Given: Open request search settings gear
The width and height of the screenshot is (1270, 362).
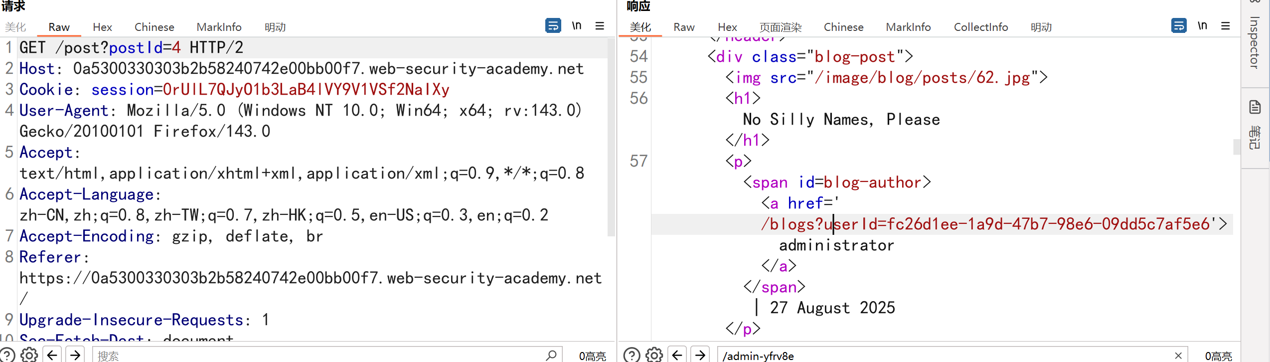Looking at the screenshot, I should tap(29, 355).
